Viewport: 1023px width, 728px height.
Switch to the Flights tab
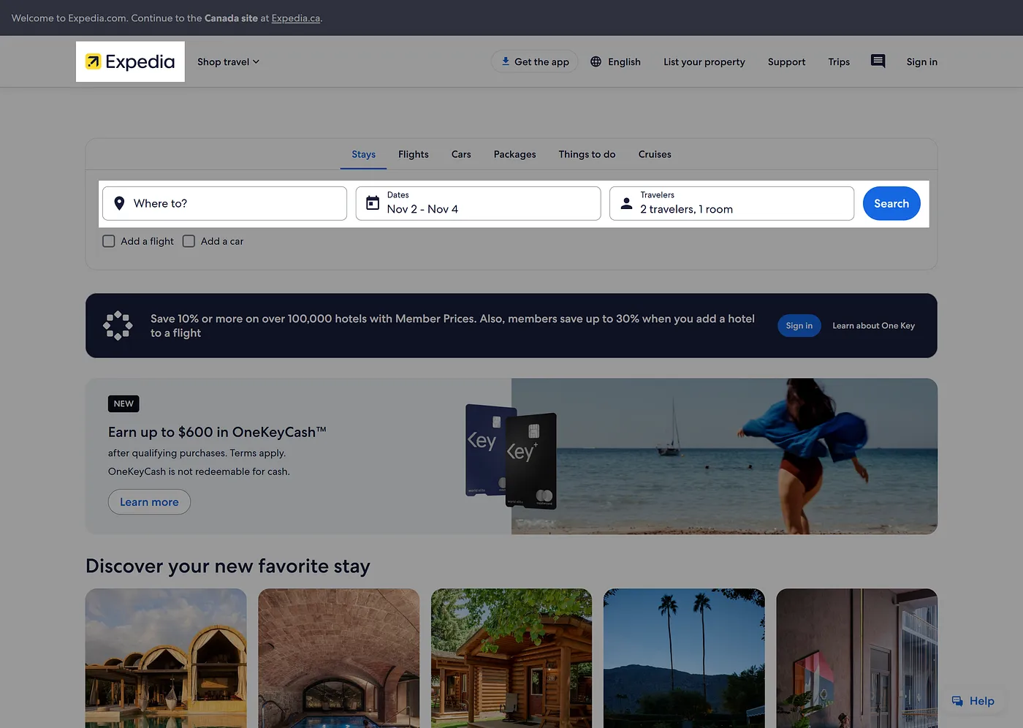pyautogui.click(x=413, y=154)
